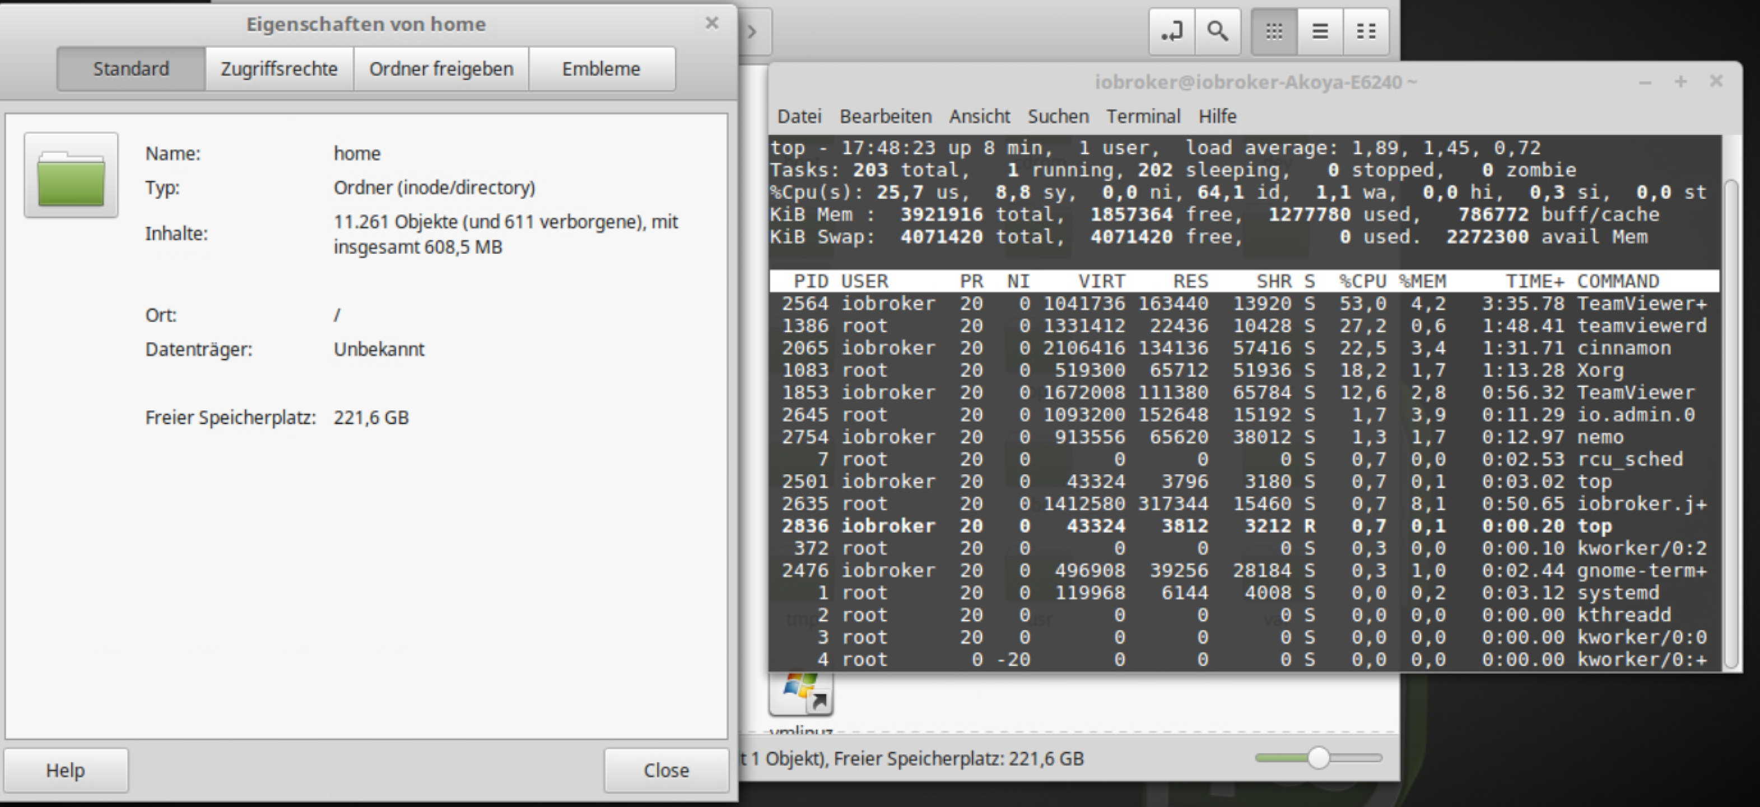Image resolution: width=1760 pixels, height=807 pixels.
Task: Click the Help button
Action: (66, 770)
